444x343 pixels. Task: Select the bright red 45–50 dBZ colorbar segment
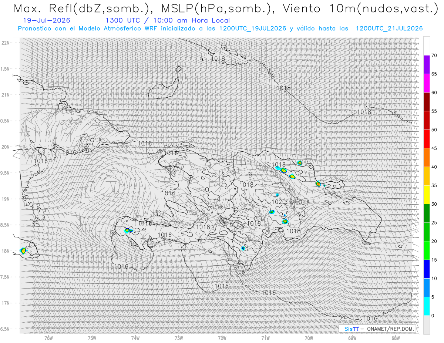pyautogui.click(x=427, y=139)
